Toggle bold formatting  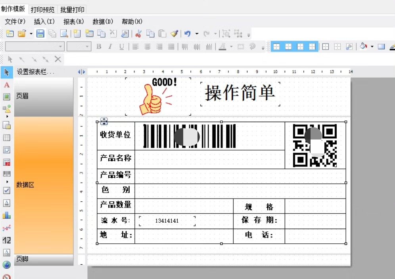(99, 47)
